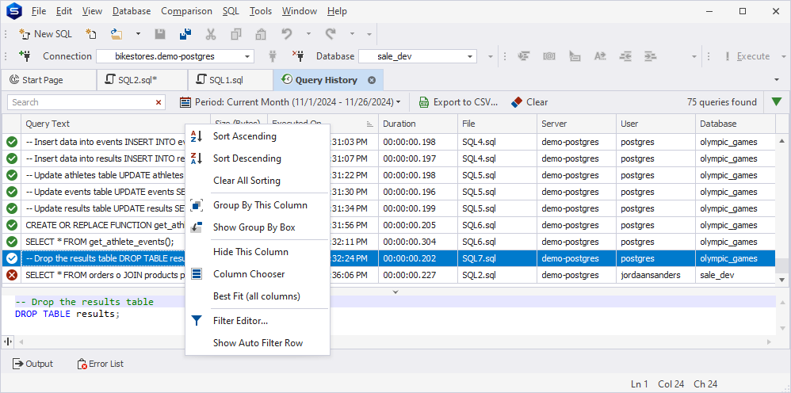This screenshot has height=393, width=791.
Task: Expand the Execute dropdown arrow
Action: pos(783,56)
